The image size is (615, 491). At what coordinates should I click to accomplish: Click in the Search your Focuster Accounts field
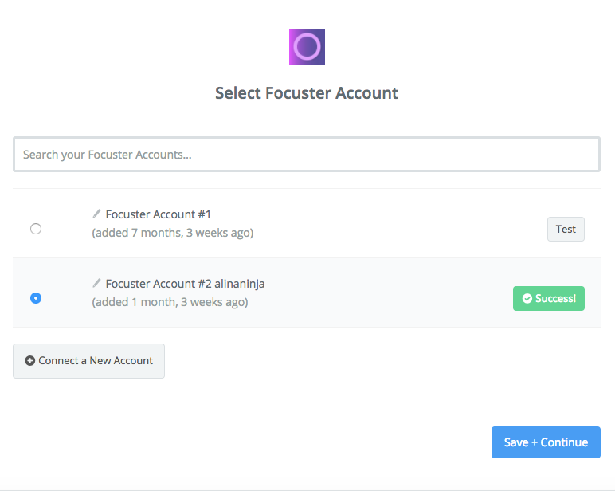click(x=307, y=155)
